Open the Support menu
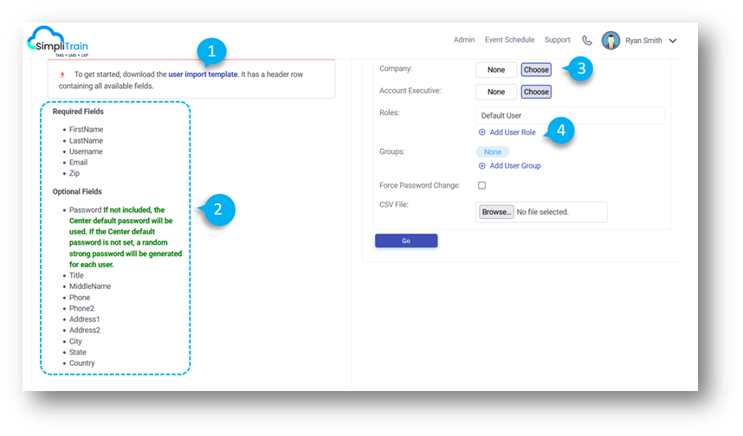Image resolution: width=743 pixels, height=436 pixels. tap(558, 40)
